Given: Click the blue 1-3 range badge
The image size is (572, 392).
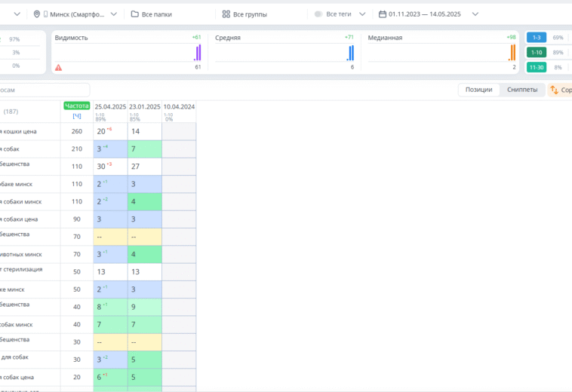Looking at the screenshot, I should 537,38.
